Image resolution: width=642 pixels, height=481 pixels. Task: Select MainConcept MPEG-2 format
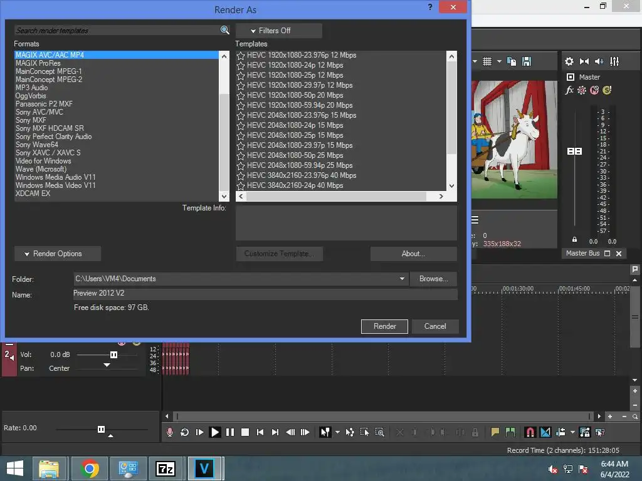tap(117, 80)
